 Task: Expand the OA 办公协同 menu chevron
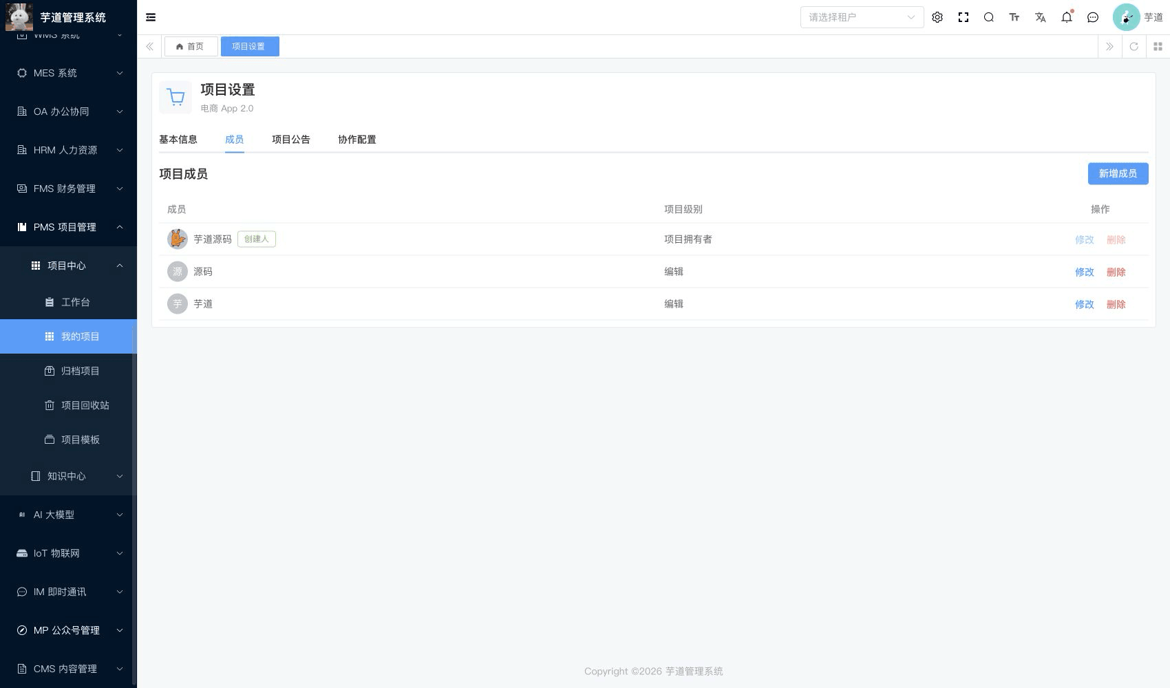(x=120, y=111)
